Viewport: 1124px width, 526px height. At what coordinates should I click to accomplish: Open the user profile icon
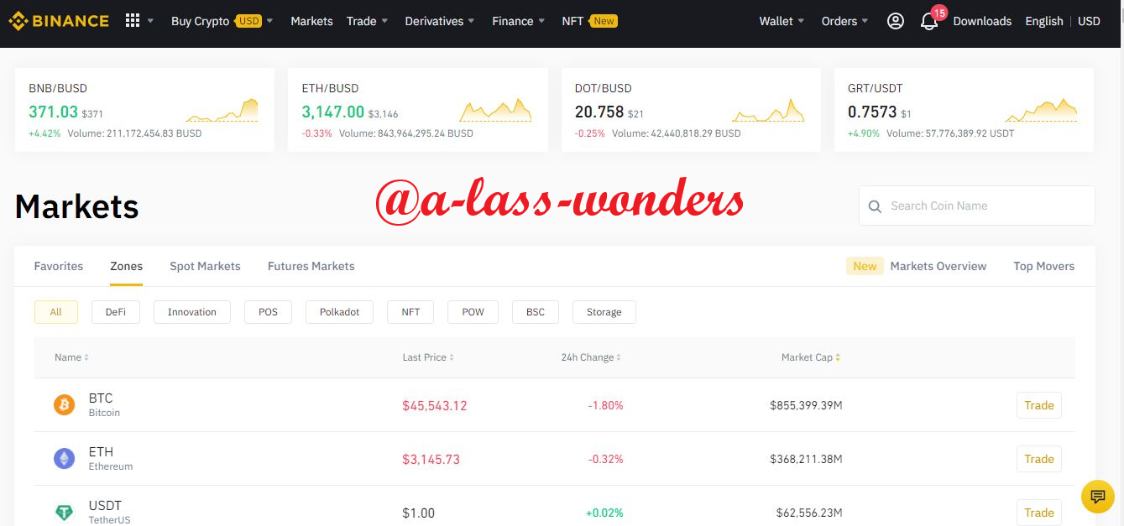896,21
